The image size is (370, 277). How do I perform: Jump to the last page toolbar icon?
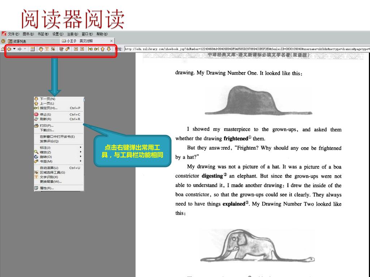[x=96, y=49]
